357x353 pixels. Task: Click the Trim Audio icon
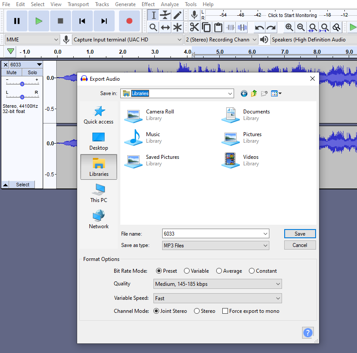pos(230,27)
